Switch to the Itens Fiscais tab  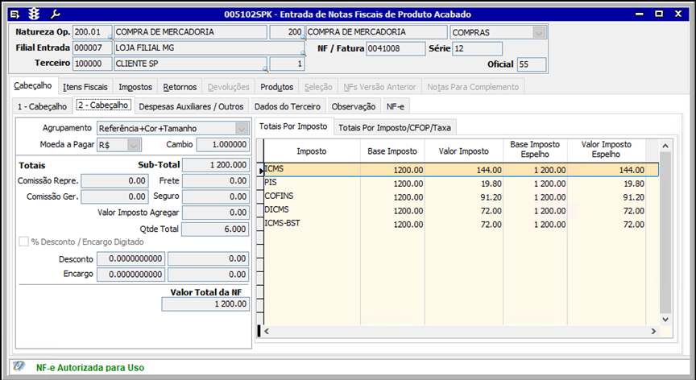click(85, 86)
